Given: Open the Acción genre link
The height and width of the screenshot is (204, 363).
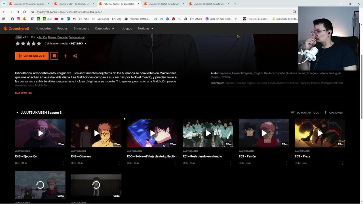Looking at the screenshot, I should [43, 37].
